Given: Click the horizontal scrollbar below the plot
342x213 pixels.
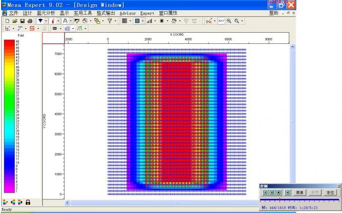Looking at the screenshot, I should pos(176,203).
